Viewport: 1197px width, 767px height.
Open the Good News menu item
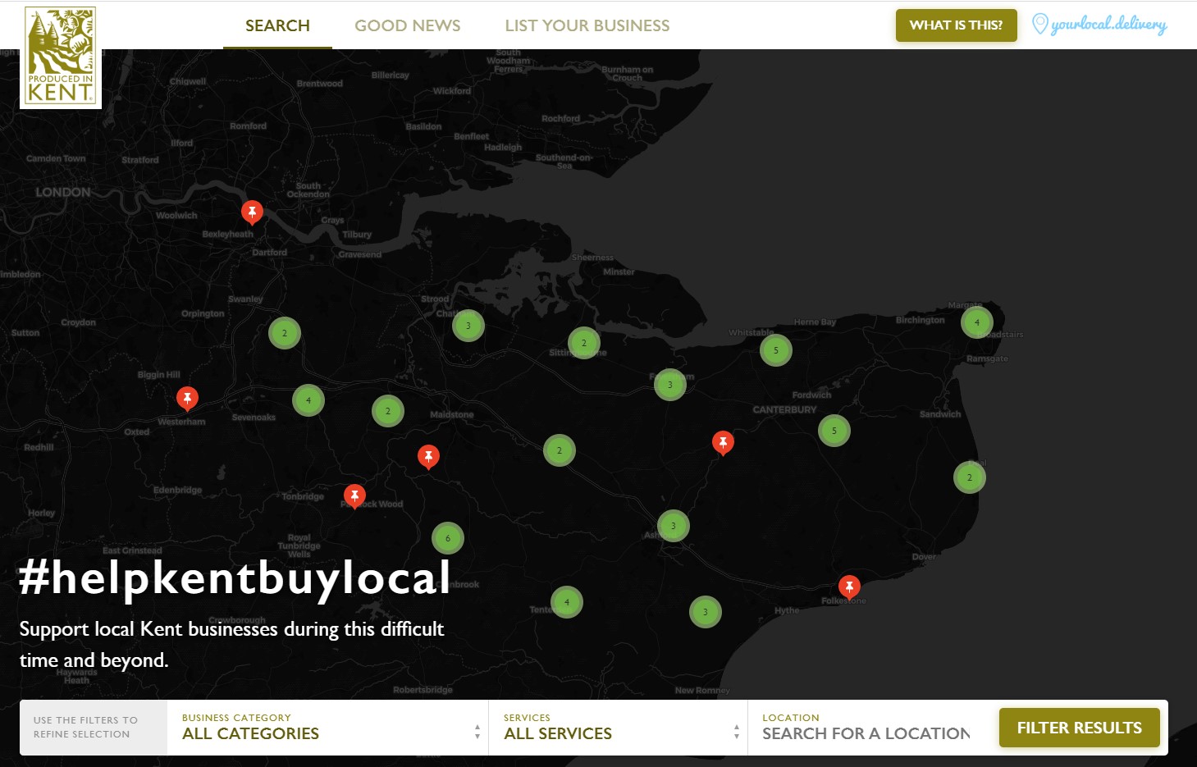click(407, 25)
